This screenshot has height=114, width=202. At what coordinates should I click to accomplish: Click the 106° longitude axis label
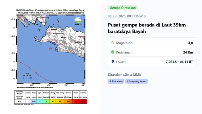49,85
